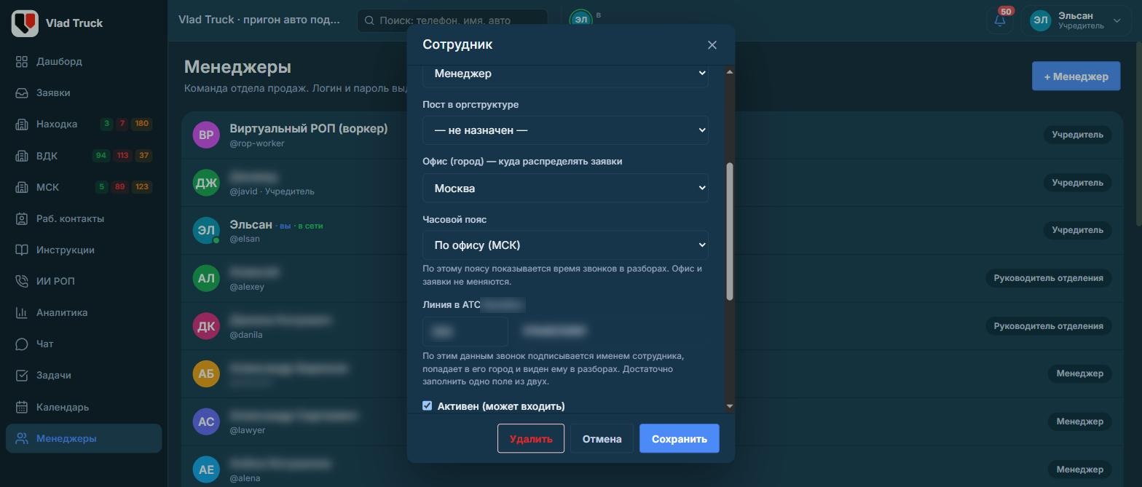Click the АЕ avatar for @alena

click(206, 470)
